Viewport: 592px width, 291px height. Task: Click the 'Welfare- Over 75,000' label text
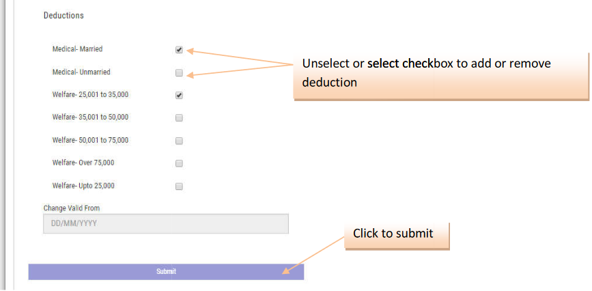[83, 163]
